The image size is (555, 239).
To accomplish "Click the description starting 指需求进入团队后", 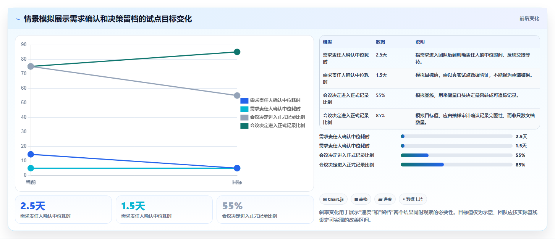I will pos(473,58).
